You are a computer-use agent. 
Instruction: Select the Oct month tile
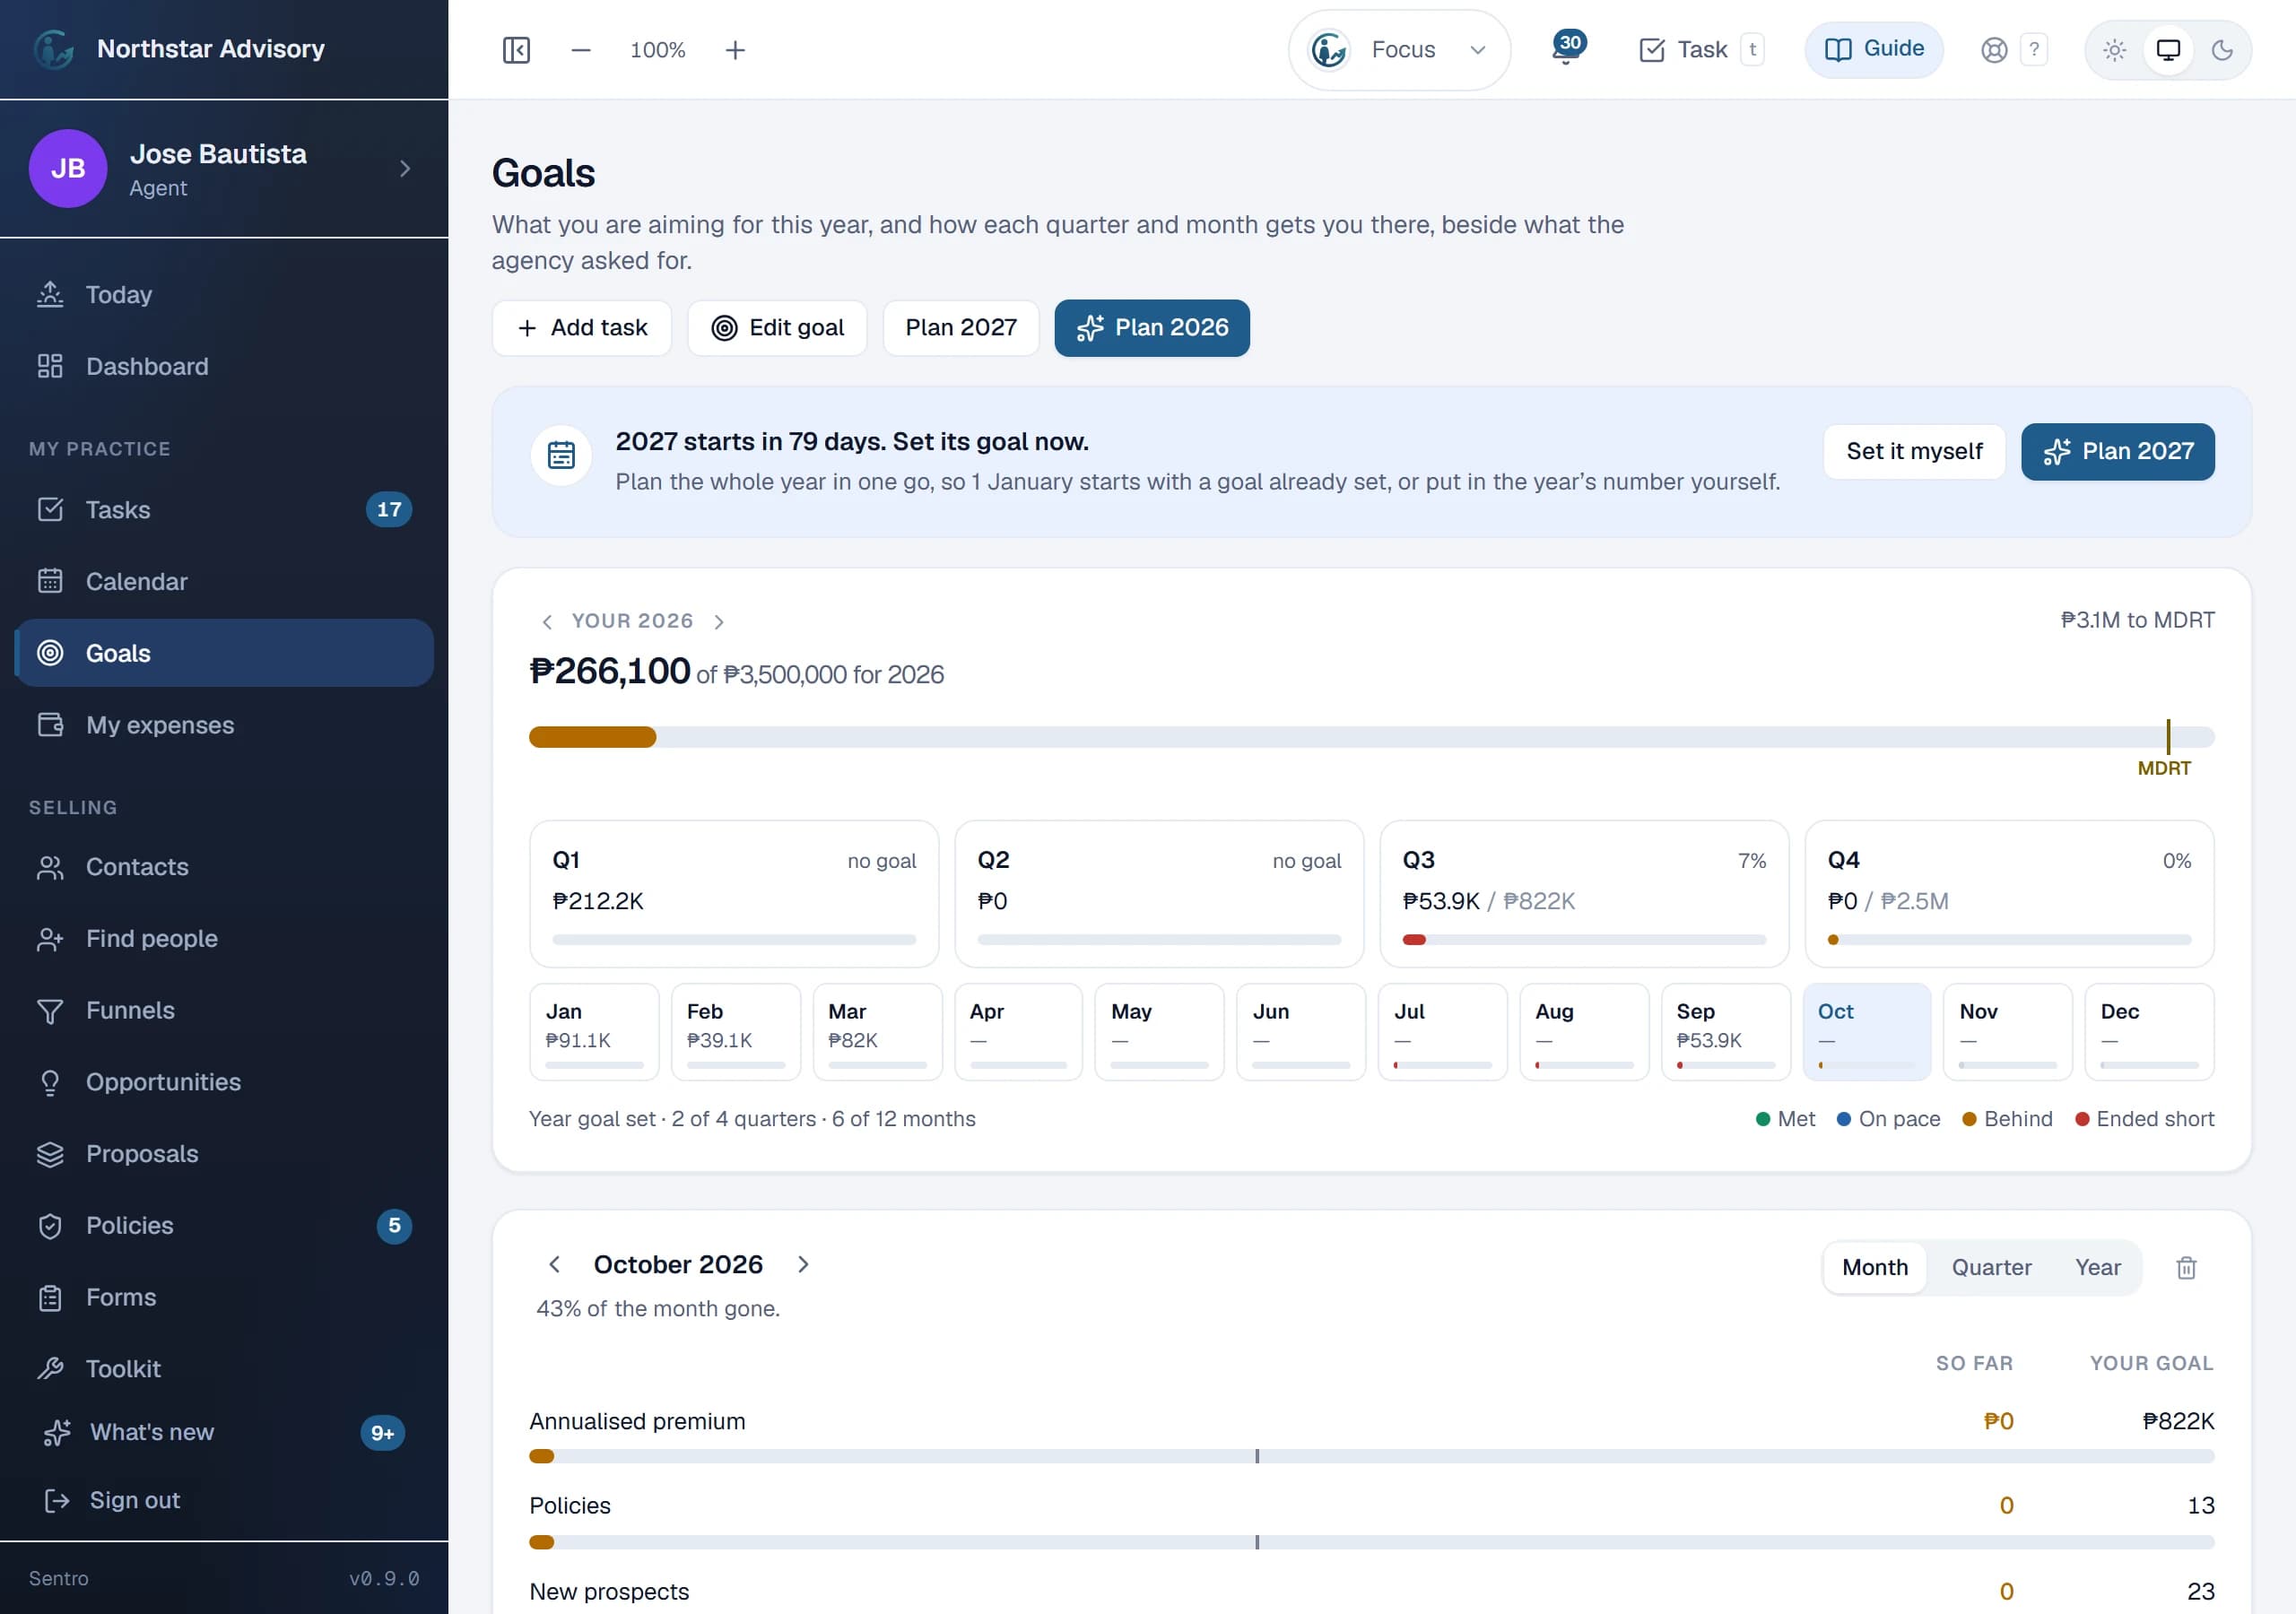1866,1032
